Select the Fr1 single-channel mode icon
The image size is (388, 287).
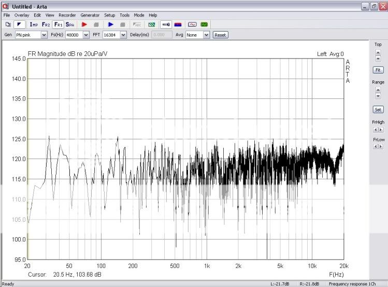(59, 24)
